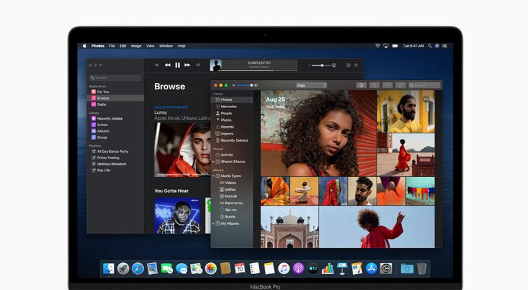The width and height of the screenshot is (528, 290).
Task: Open Selfies under Media Types
Action: click(x=232, y=189)
